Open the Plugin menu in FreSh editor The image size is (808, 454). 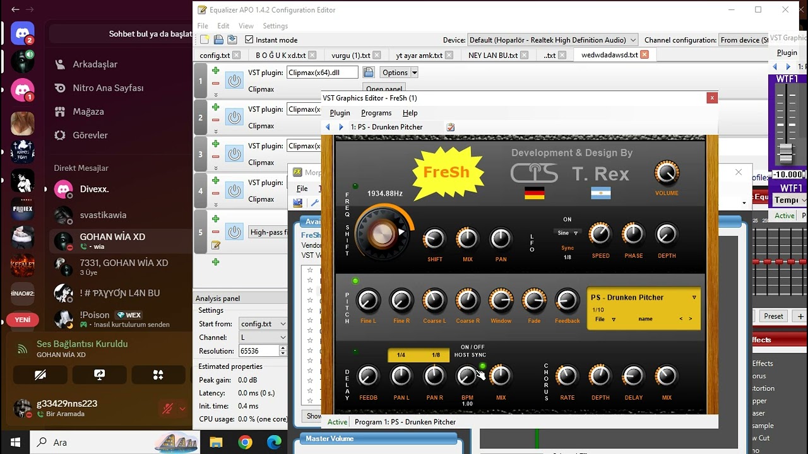pos(340,113)
